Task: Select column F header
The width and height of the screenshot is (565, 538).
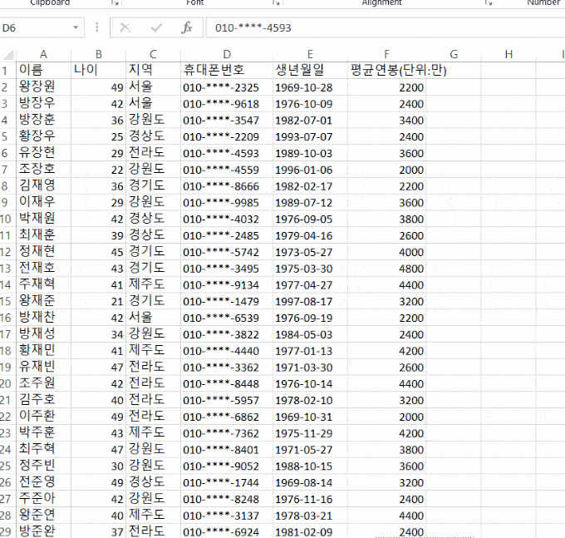Action: click(x=386, y=54)
